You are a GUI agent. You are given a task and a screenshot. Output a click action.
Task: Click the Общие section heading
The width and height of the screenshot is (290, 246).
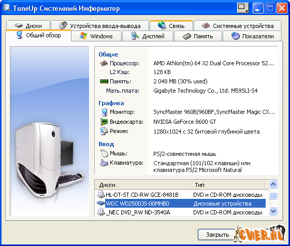coord(108,54)
